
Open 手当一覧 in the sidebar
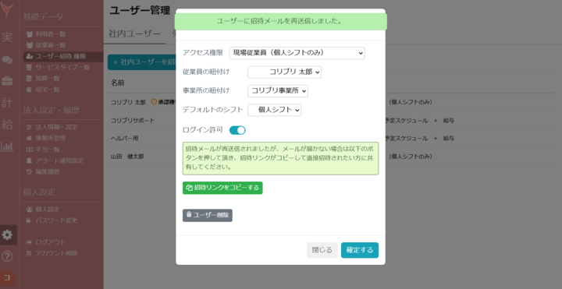tap(43, 150)
